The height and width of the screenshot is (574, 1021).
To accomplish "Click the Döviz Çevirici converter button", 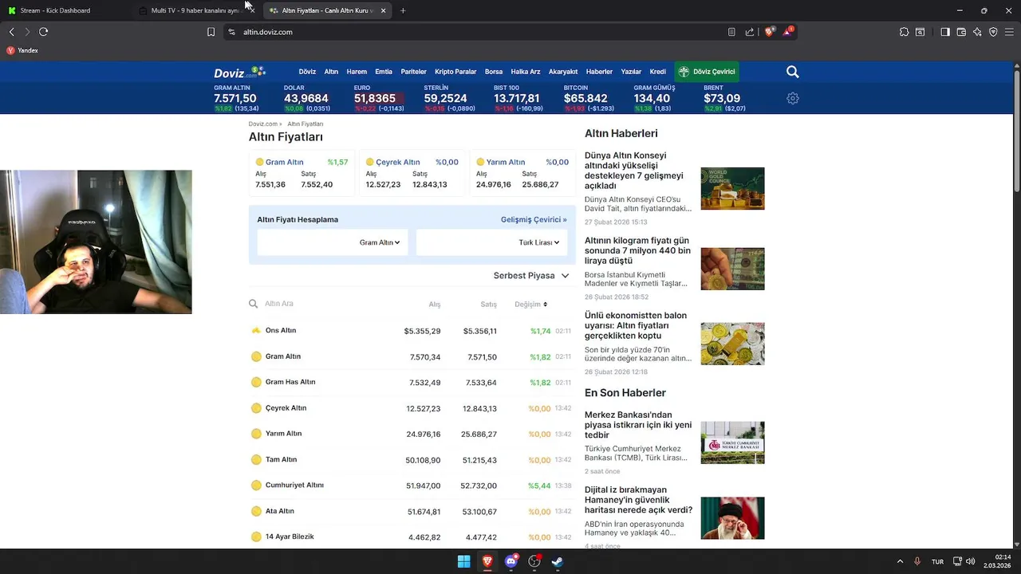I will pos(707,72).
